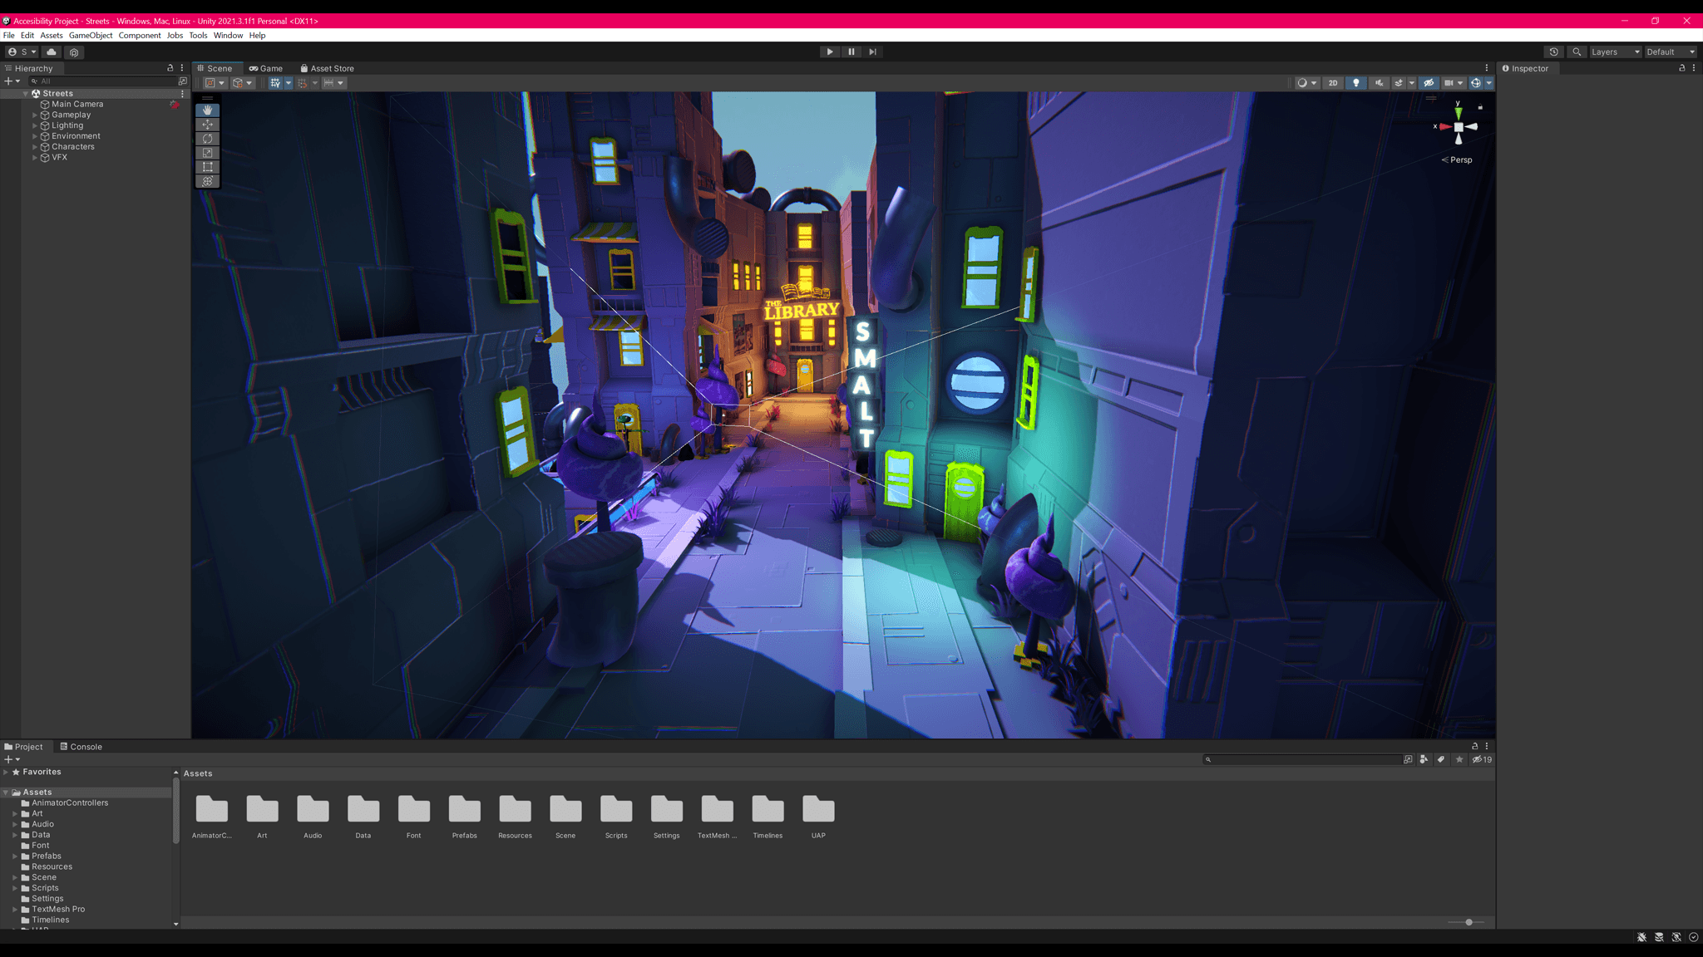Open the Default layout dropdown

point(1671,52)
